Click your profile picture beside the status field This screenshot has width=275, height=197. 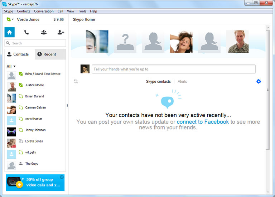pyautogui.click(x=85, y=69)
